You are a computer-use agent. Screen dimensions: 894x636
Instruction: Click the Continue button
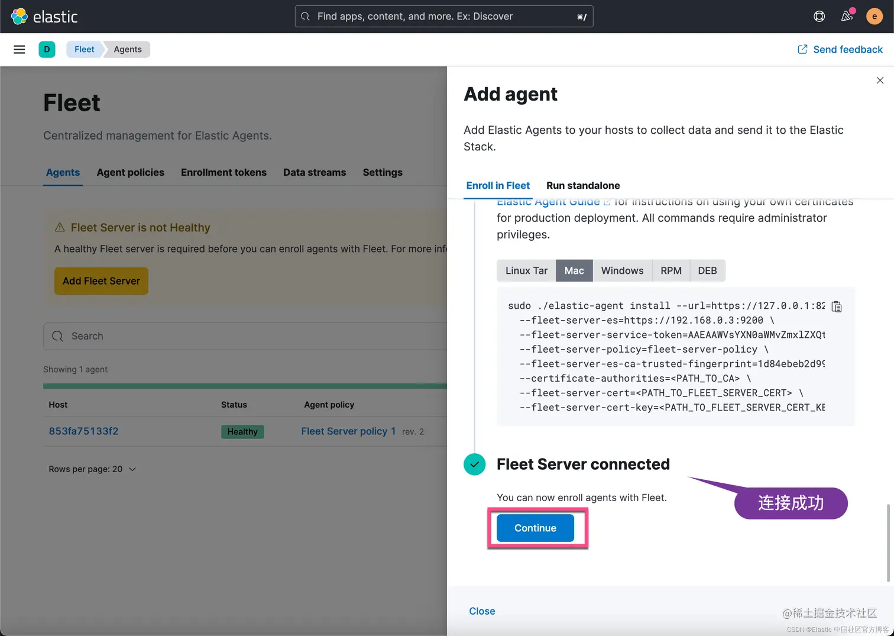point(535,528)
